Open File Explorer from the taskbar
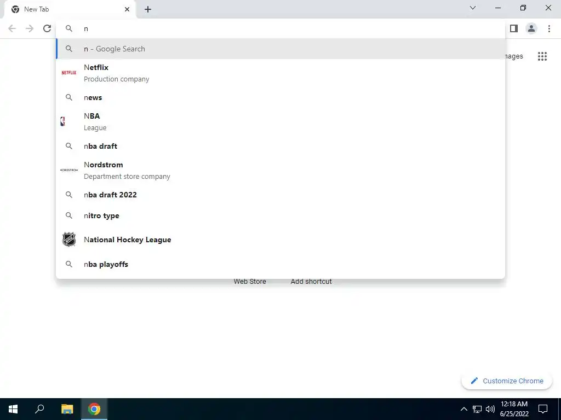 [67, 409]
